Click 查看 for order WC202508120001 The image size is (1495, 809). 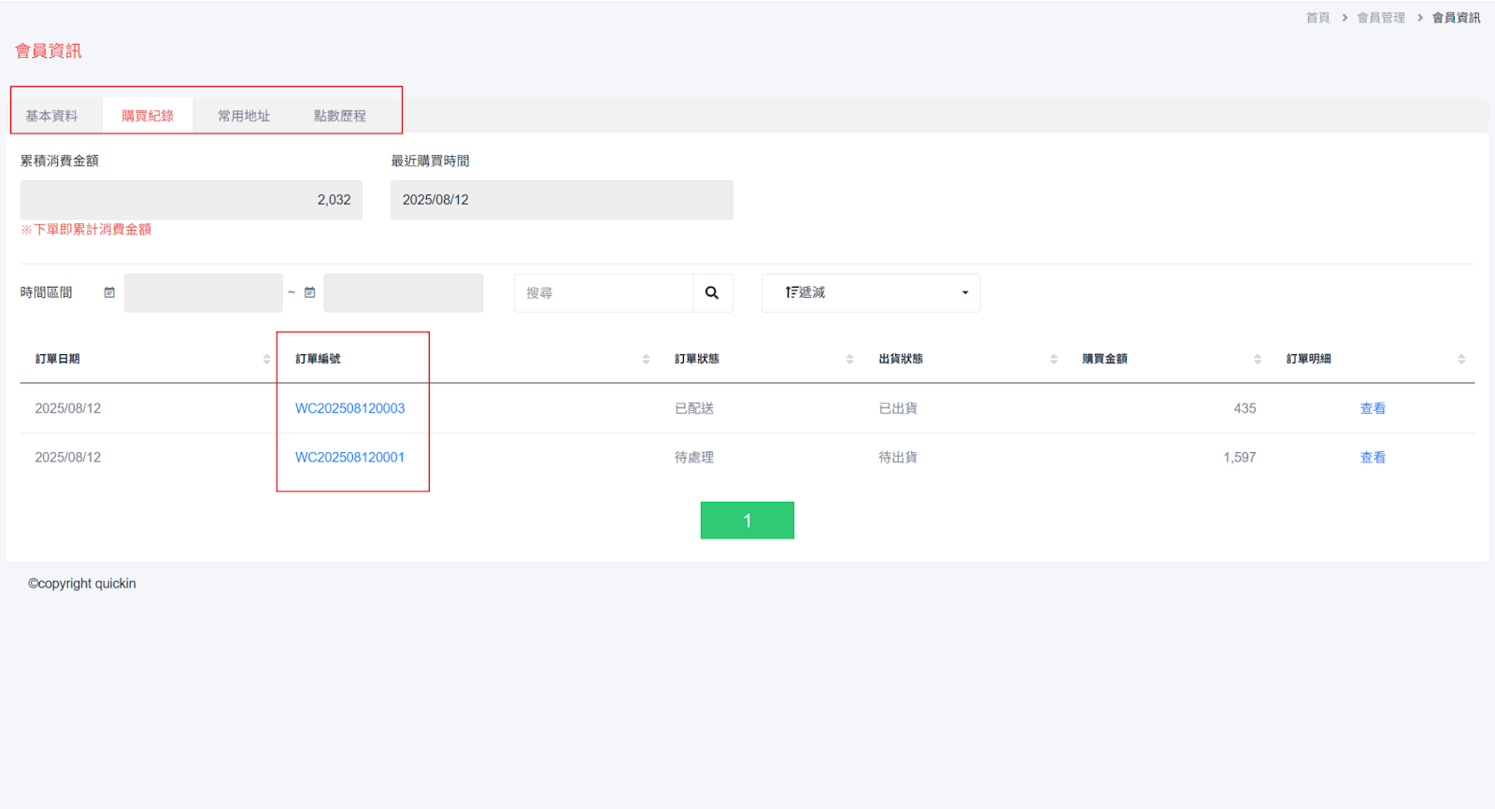1373,457
